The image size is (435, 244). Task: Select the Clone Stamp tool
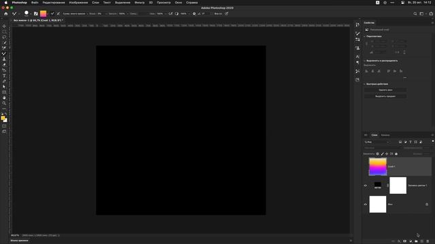click(4, 59)
